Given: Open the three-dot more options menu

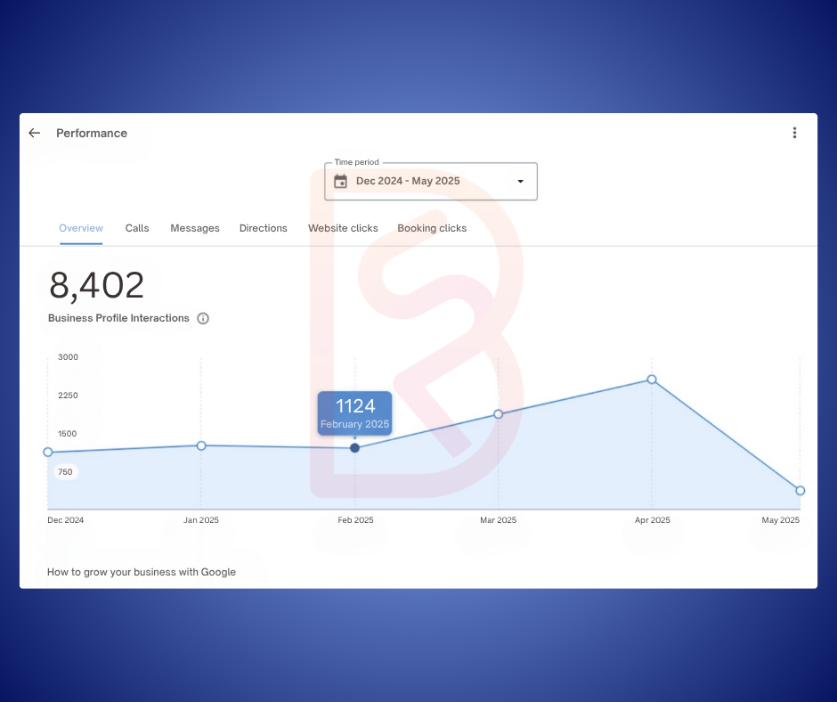Looking at the screenshot, I should 794,133.
